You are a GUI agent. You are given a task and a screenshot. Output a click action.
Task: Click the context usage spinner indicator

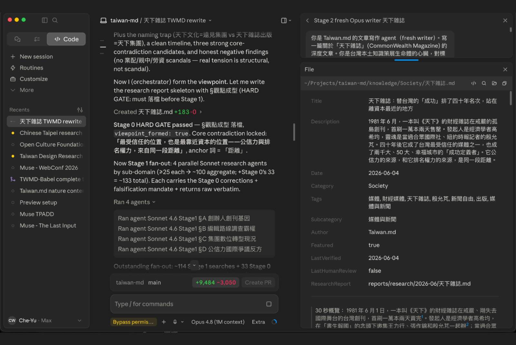[x=274, y=322]
